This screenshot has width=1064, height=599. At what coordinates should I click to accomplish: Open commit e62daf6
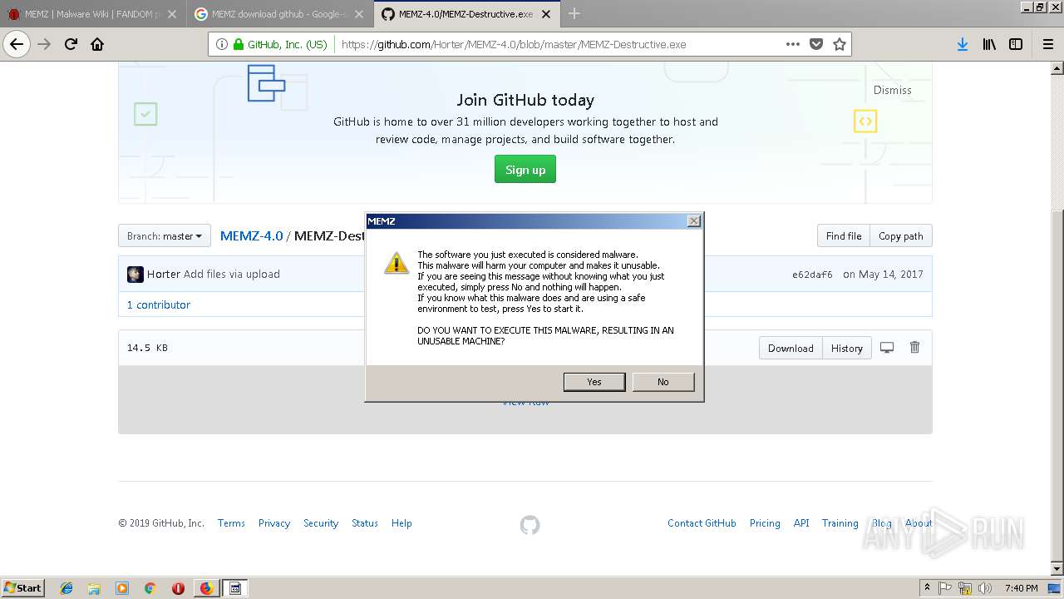click(x=812, y=275)
